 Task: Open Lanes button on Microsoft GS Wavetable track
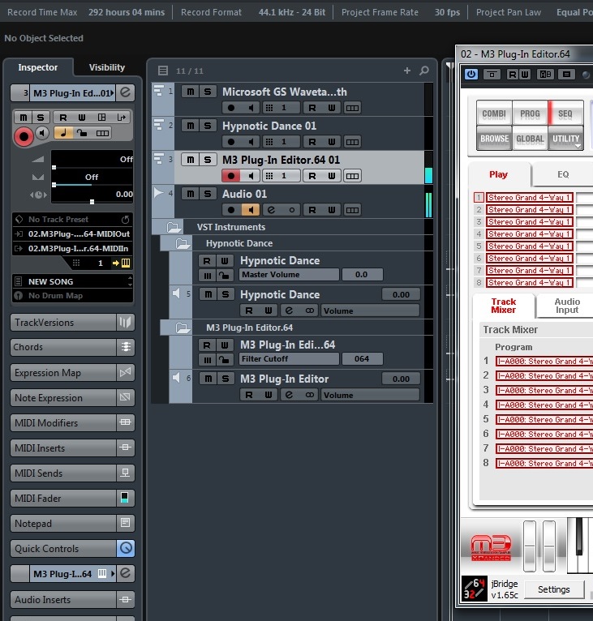tap(352, 108)
